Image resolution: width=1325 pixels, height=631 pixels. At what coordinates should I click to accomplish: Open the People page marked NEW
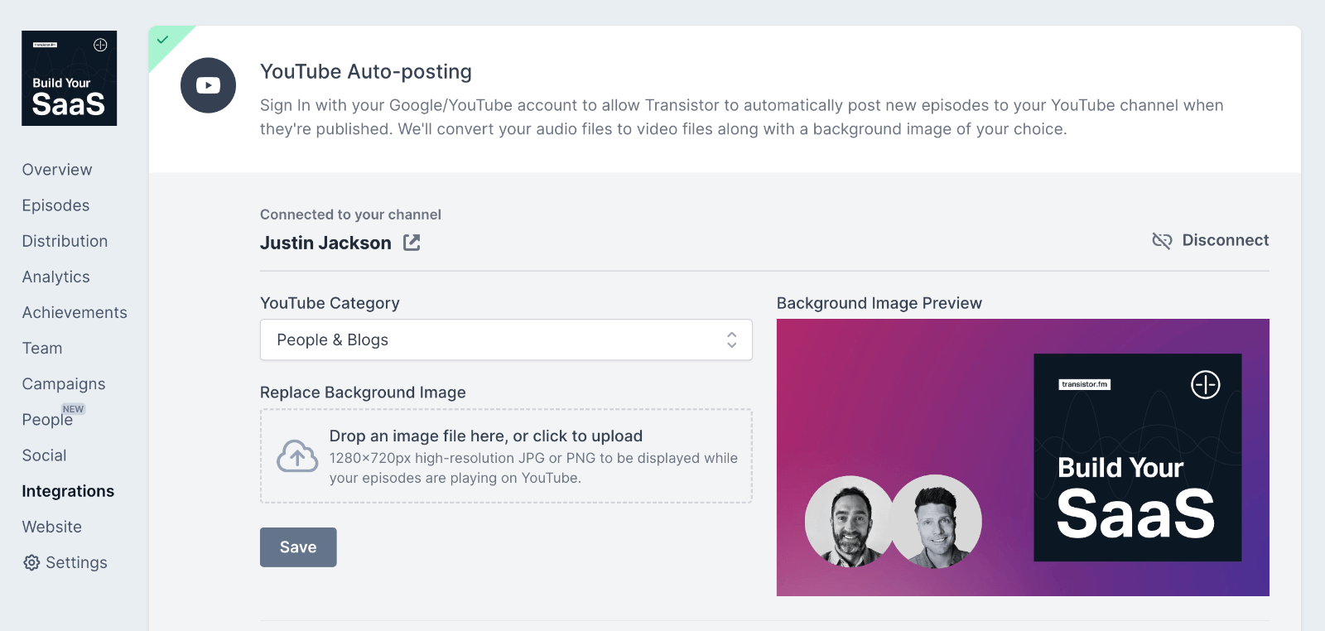47,420
